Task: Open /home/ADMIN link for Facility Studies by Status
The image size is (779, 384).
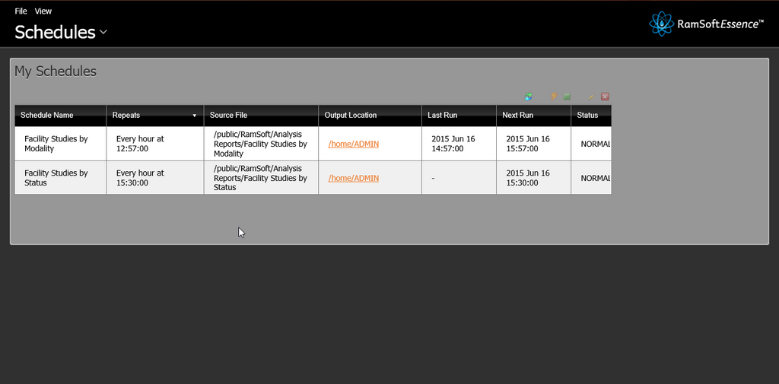Action: pos(353,178)
